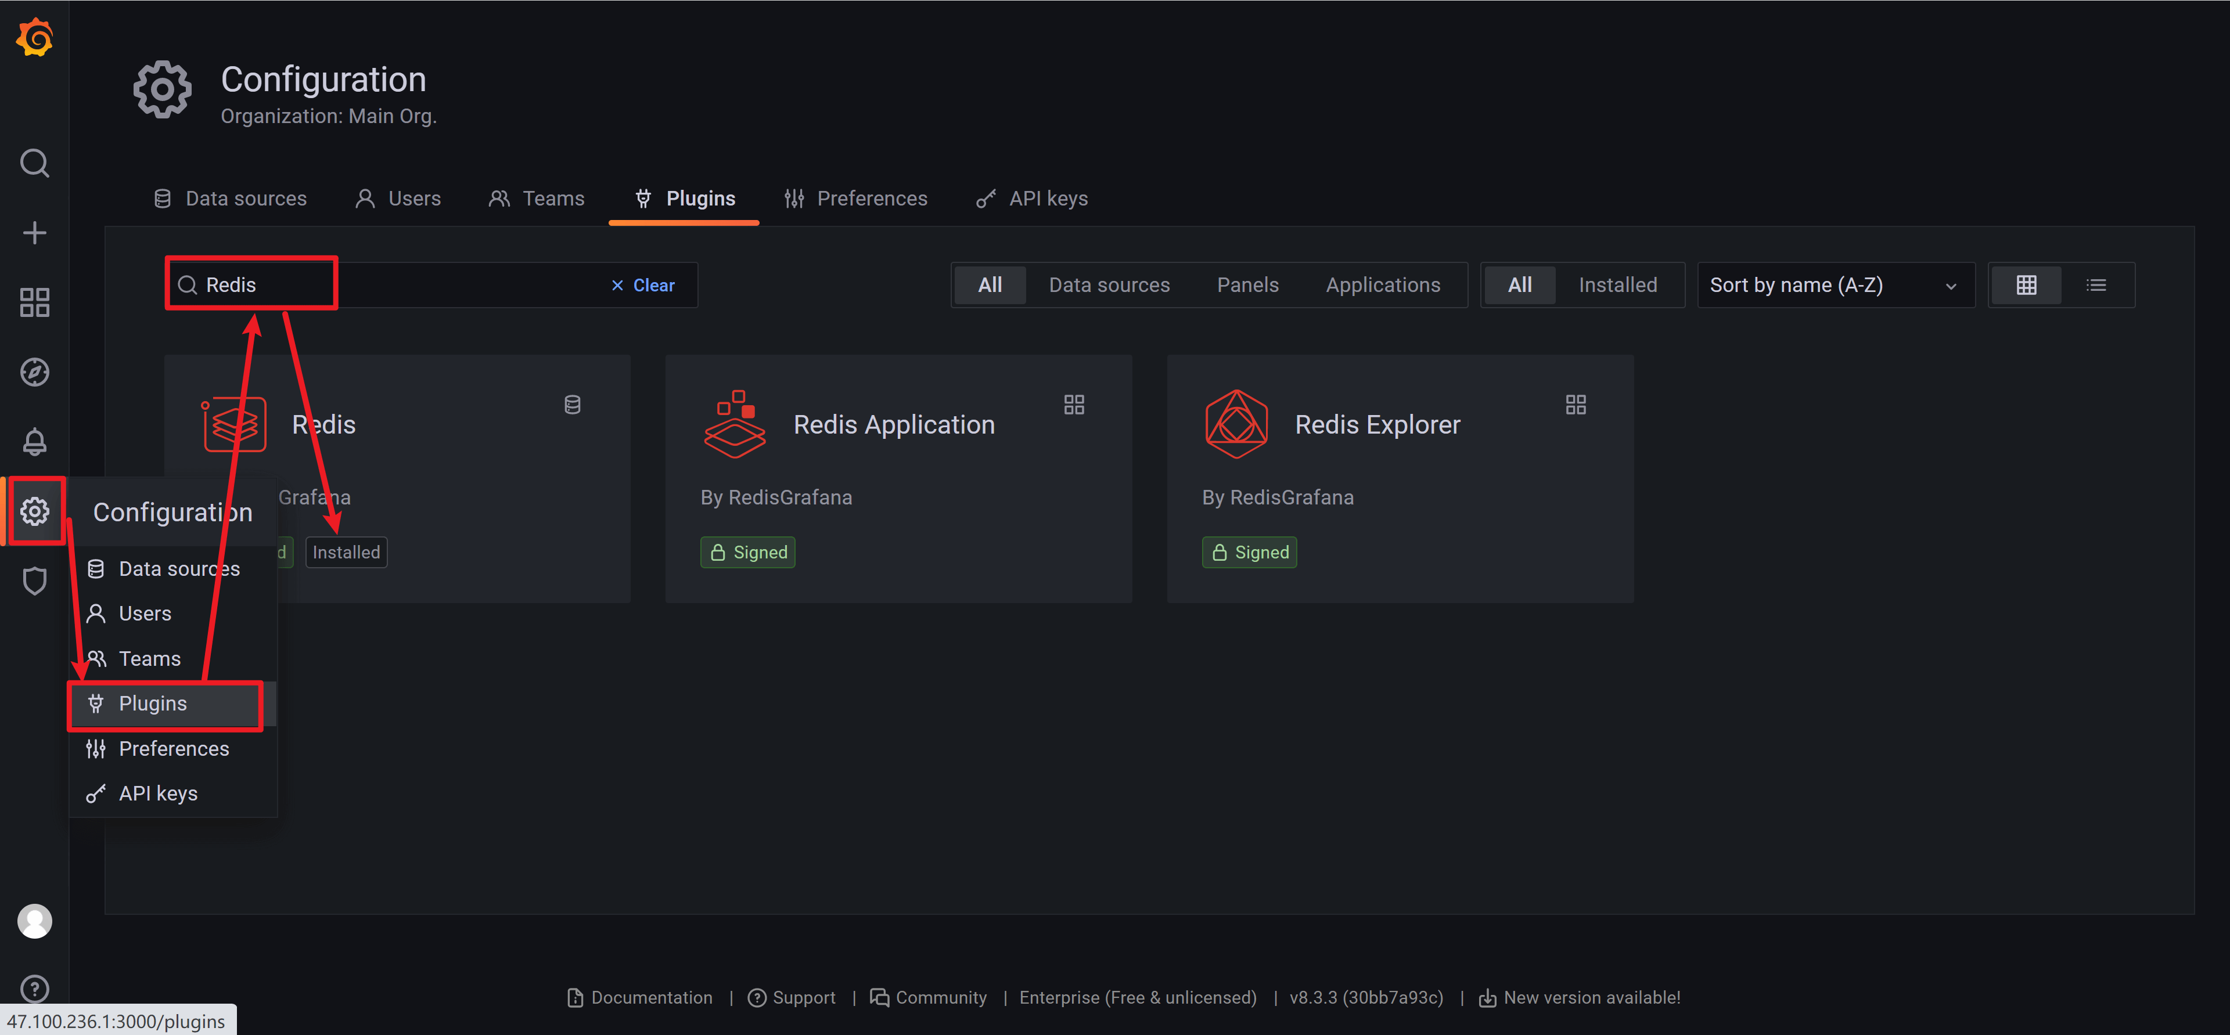The width and height of the screenshot is (2230, 1035).
Task: Open the Alerting bell icon
Action: [x=35, y=441]
